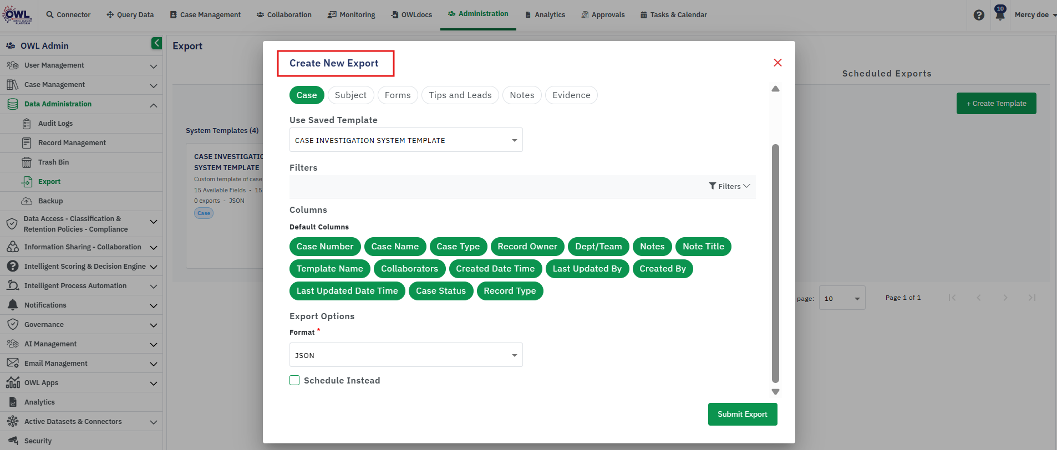Collapse the Data Administration section
The height and width of the screenshot is (450, 1057).
click(x=154, y=105)
